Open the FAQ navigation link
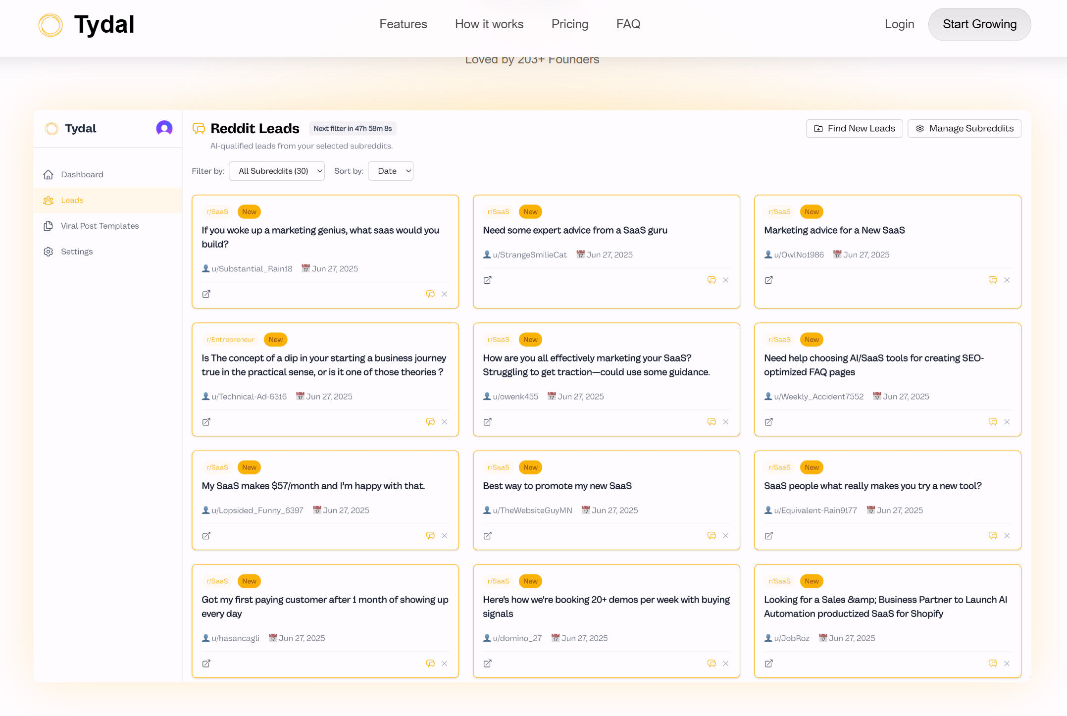 [x=628, y=24]
